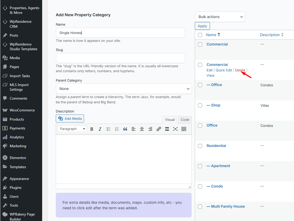Open the Paragraph format dropdown

point(72,129)
